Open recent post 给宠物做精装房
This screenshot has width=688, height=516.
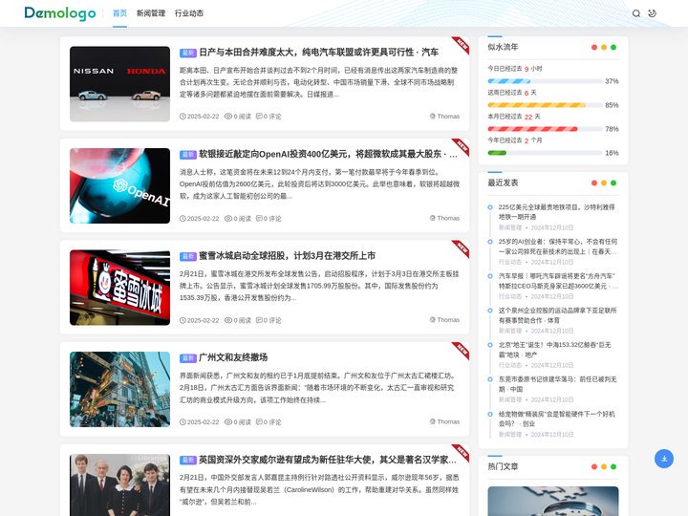[x=557, y=419]
